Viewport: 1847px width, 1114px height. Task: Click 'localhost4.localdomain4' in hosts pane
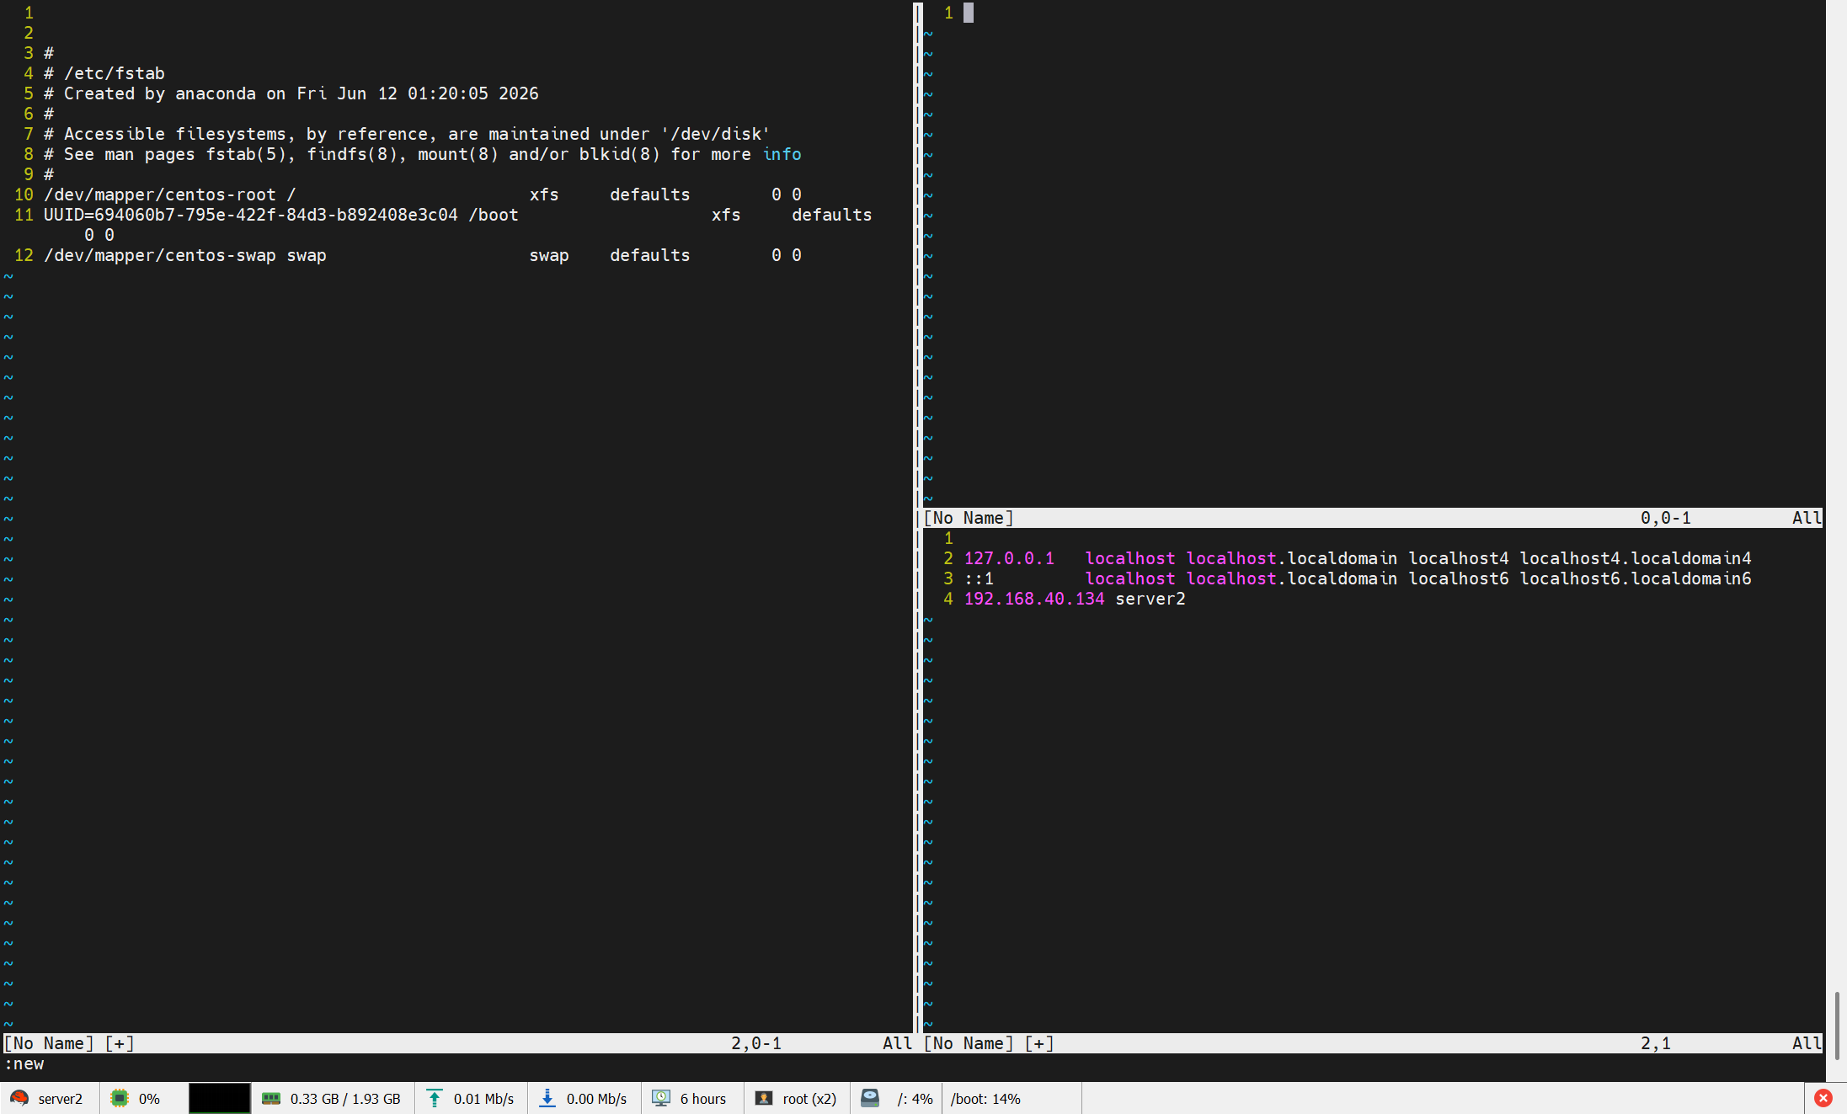(x=1636, y=558)
